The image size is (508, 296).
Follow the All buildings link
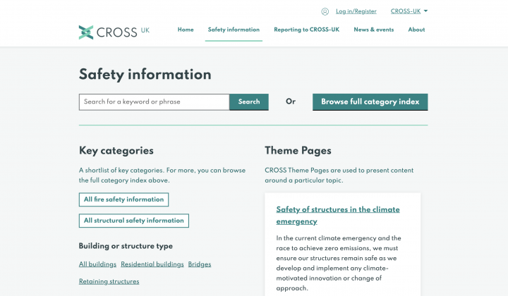tap(97, 264)
